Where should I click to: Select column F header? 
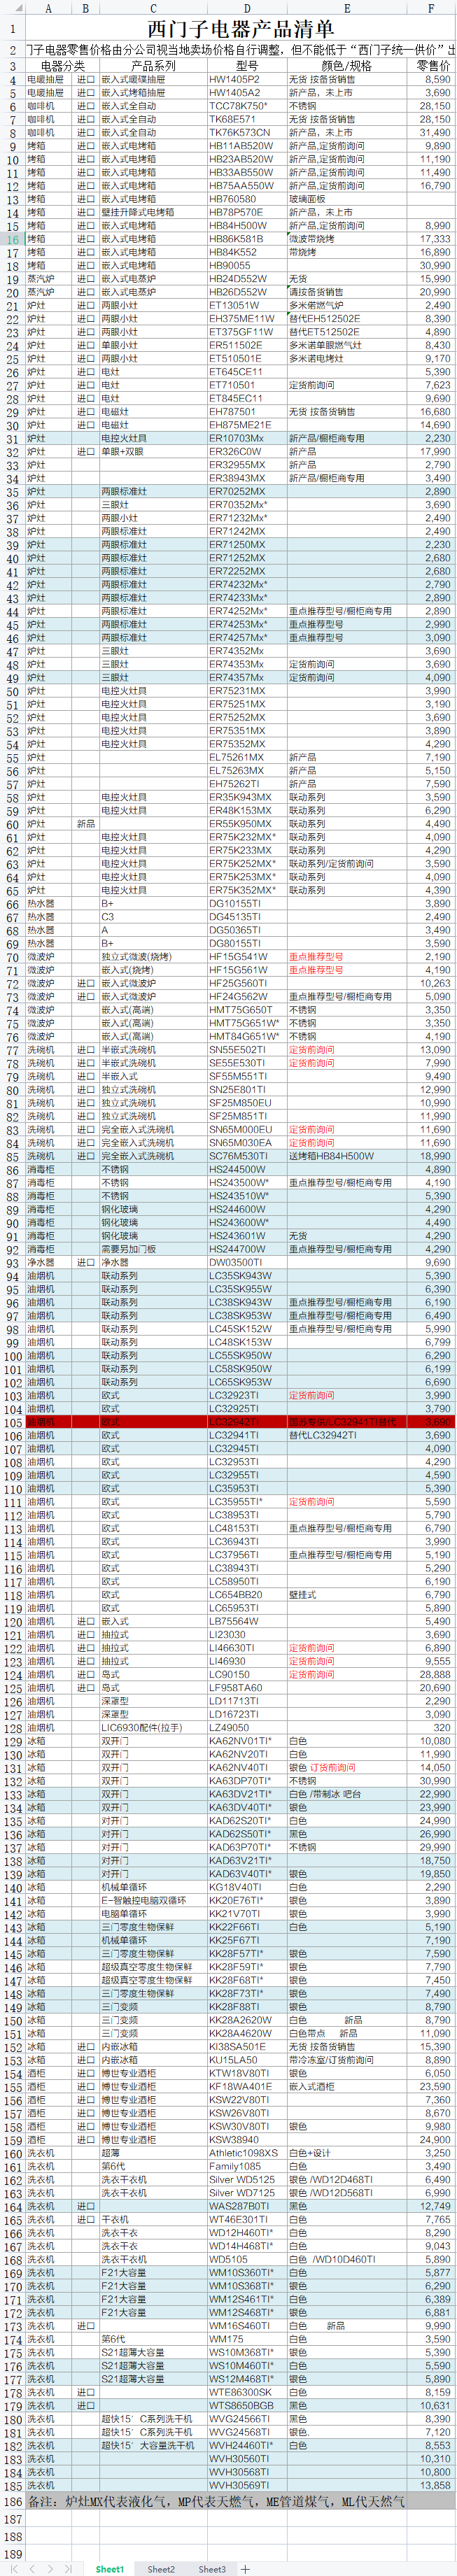431,8
